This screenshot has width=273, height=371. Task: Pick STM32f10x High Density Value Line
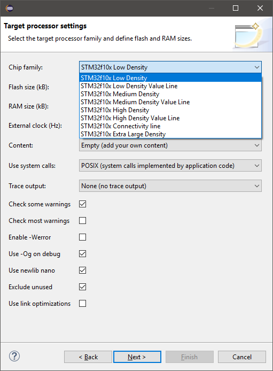[170, 118]
